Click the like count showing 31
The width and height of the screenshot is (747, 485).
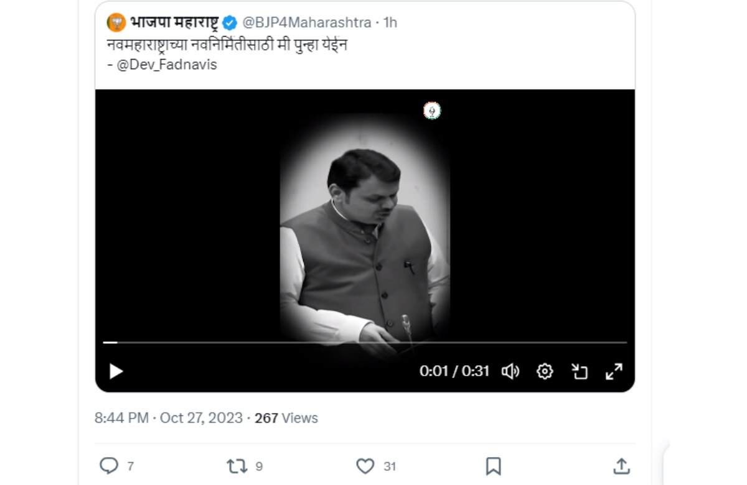pos(388,465)
